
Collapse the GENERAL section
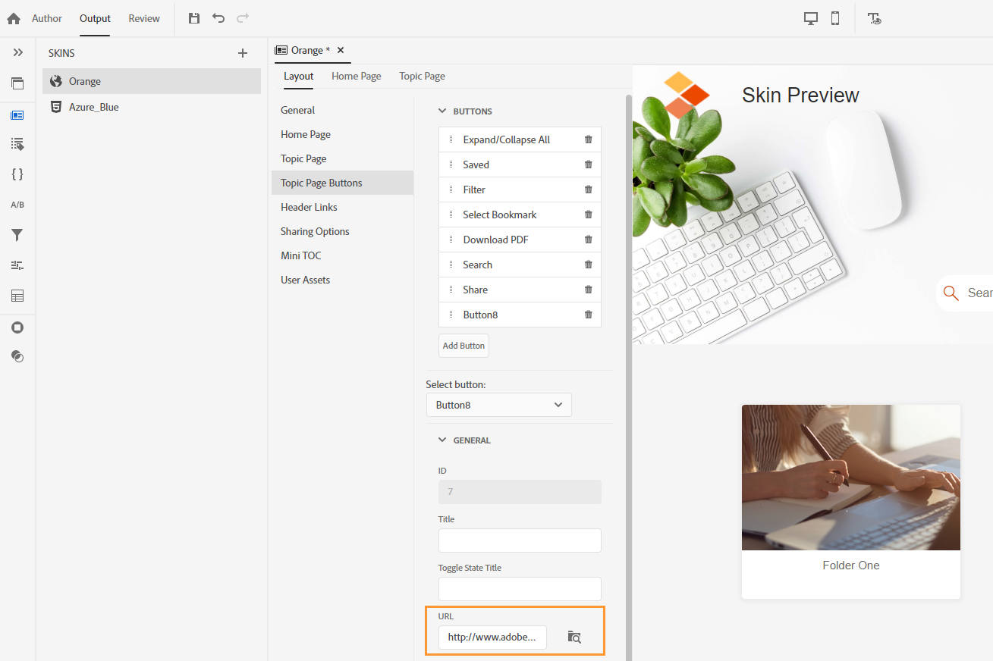(442, 440)
